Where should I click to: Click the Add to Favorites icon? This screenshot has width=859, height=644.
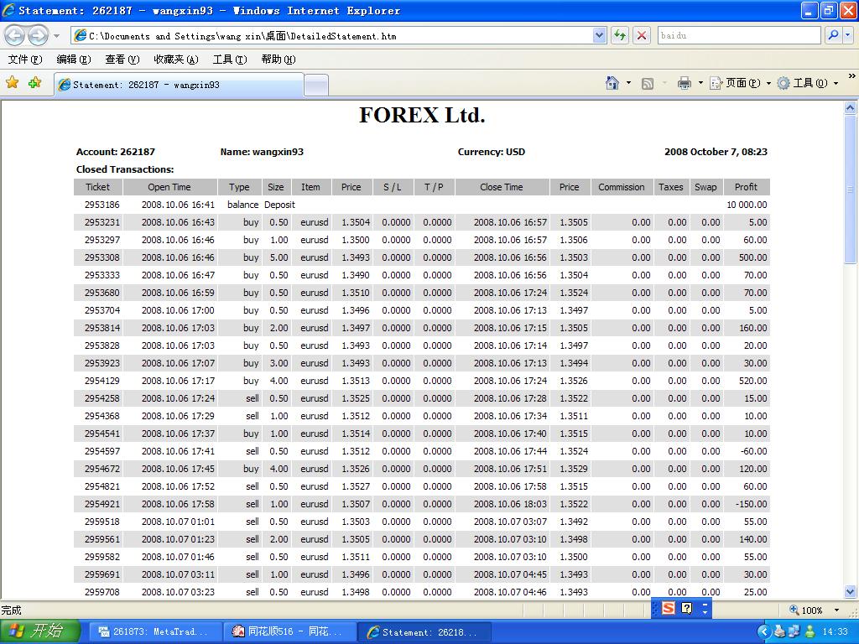click(x=34, y=83)
